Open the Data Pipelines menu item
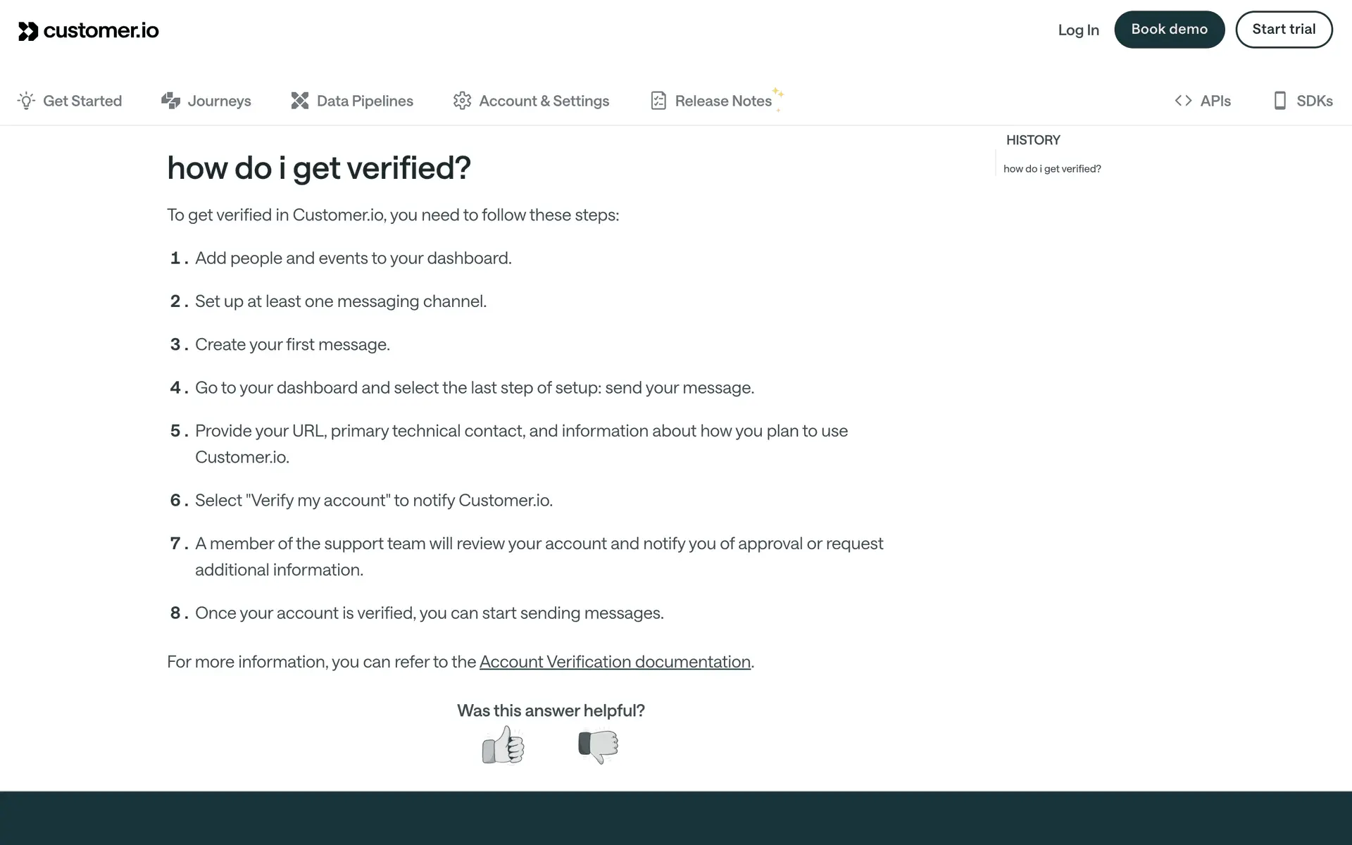The image size is (1352, 845). 365,101
